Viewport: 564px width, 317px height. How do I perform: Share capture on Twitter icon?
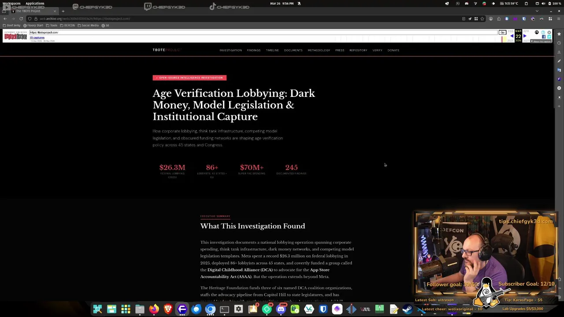click(549, 37)
